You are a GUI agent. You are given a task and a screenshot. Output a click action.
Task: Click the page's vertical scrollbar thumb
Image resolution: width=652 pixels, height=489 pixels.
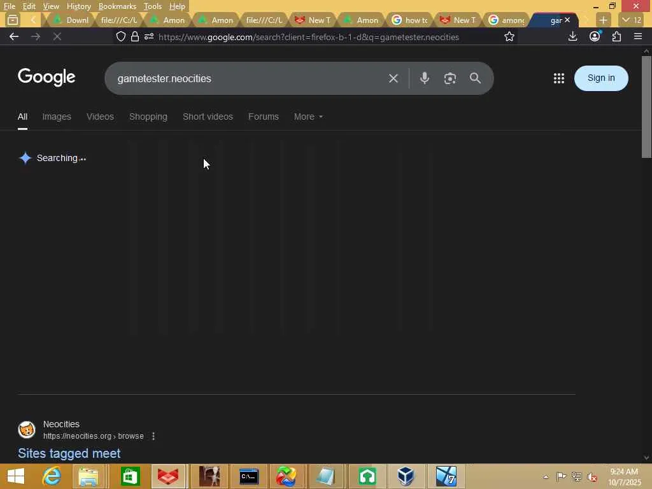[x=646, y=107]
